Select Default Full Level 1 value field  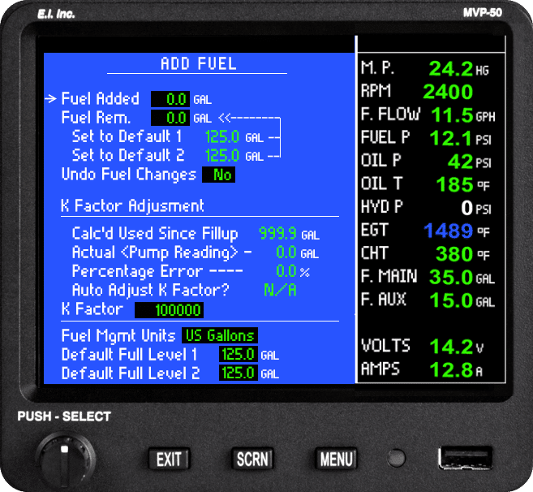pyautogui.click(x=239, y=354)
